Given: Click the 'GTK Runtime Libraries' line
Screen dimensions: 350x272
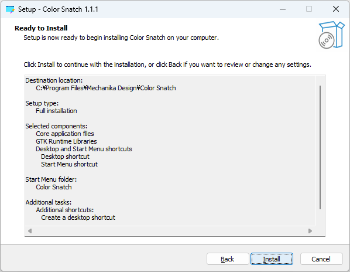Looking at the screenshot, I should coord(66,141).
